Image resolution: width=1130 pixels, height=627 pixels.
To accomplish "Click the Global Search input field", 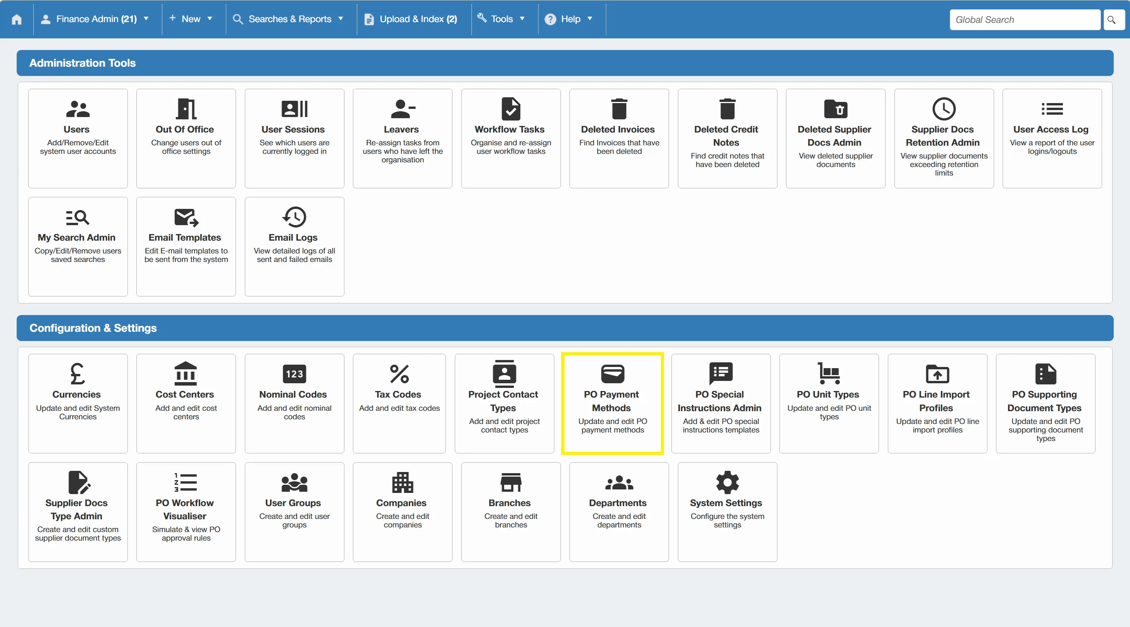I will [1025, 19].
